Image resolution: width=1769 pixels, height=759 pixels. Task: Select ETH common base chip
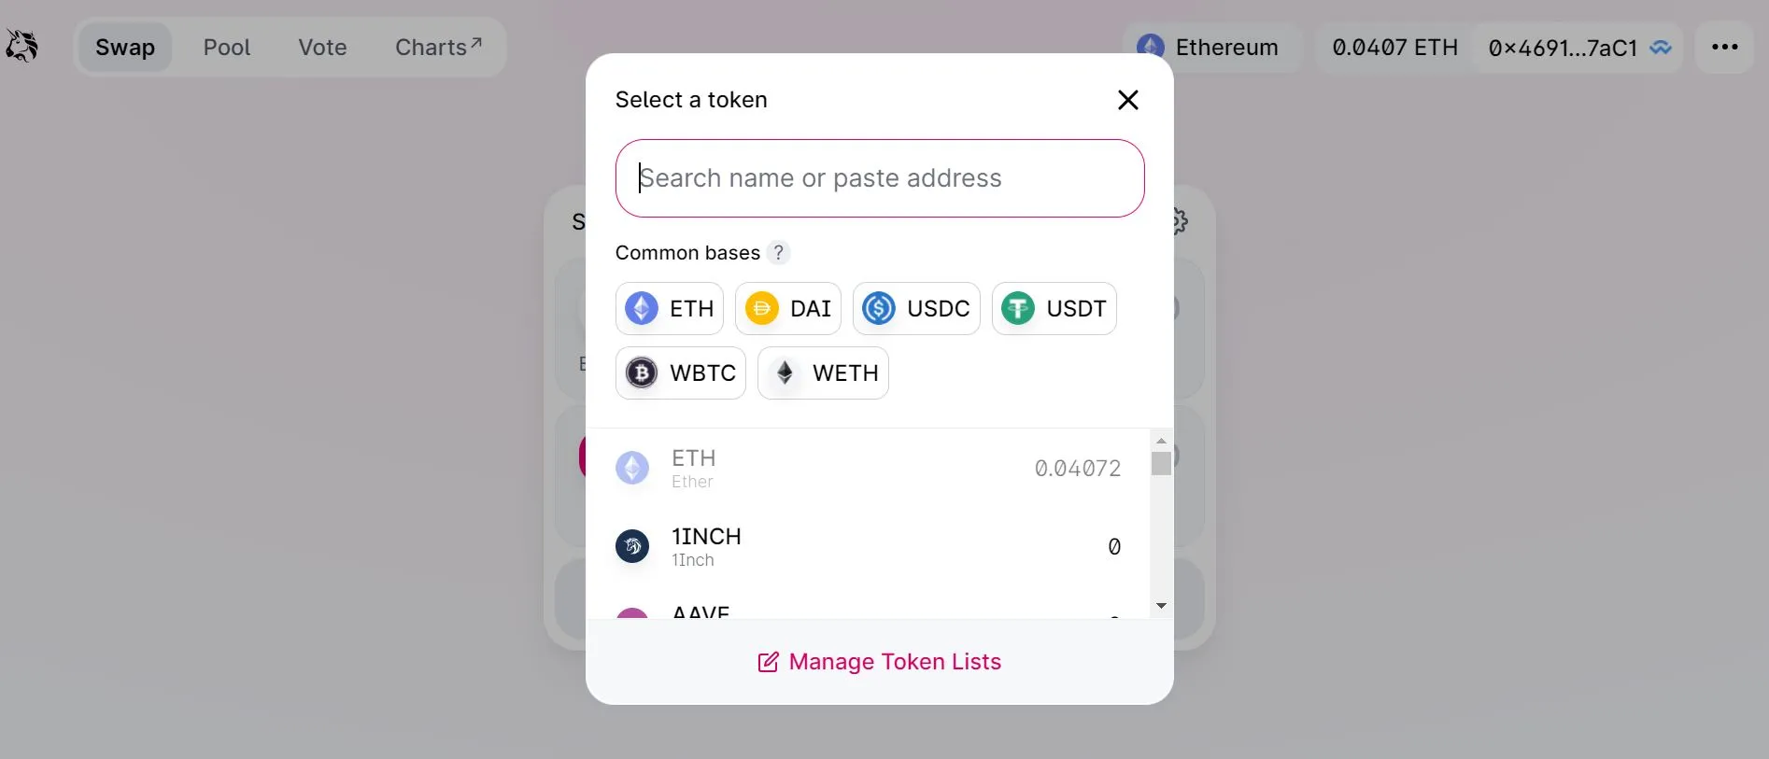coord(670,309)
